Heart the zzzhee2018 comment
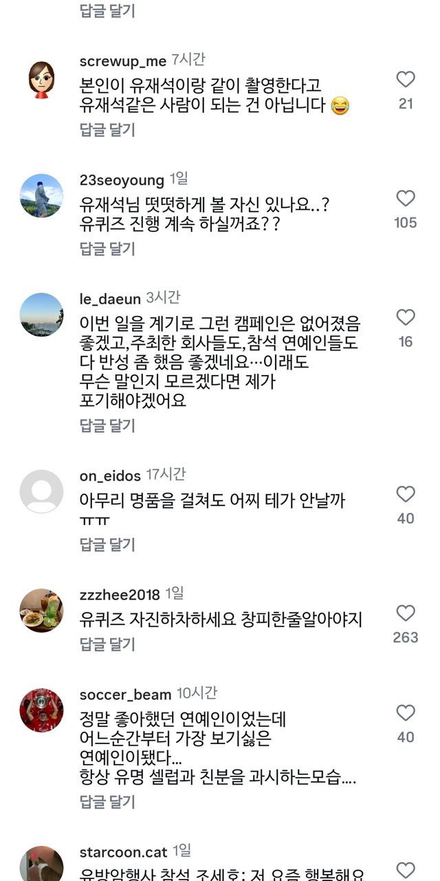The height and width of the screenshot is (881, 440). pyautogui.click(x=406, y=613)
